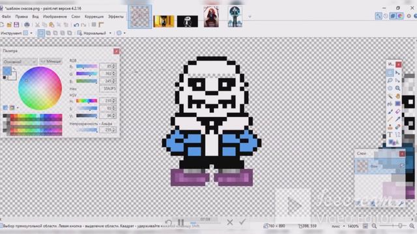The image size is (417, 234).
Task: Select the Paint Bucket tool
Action: pos(390,104)
